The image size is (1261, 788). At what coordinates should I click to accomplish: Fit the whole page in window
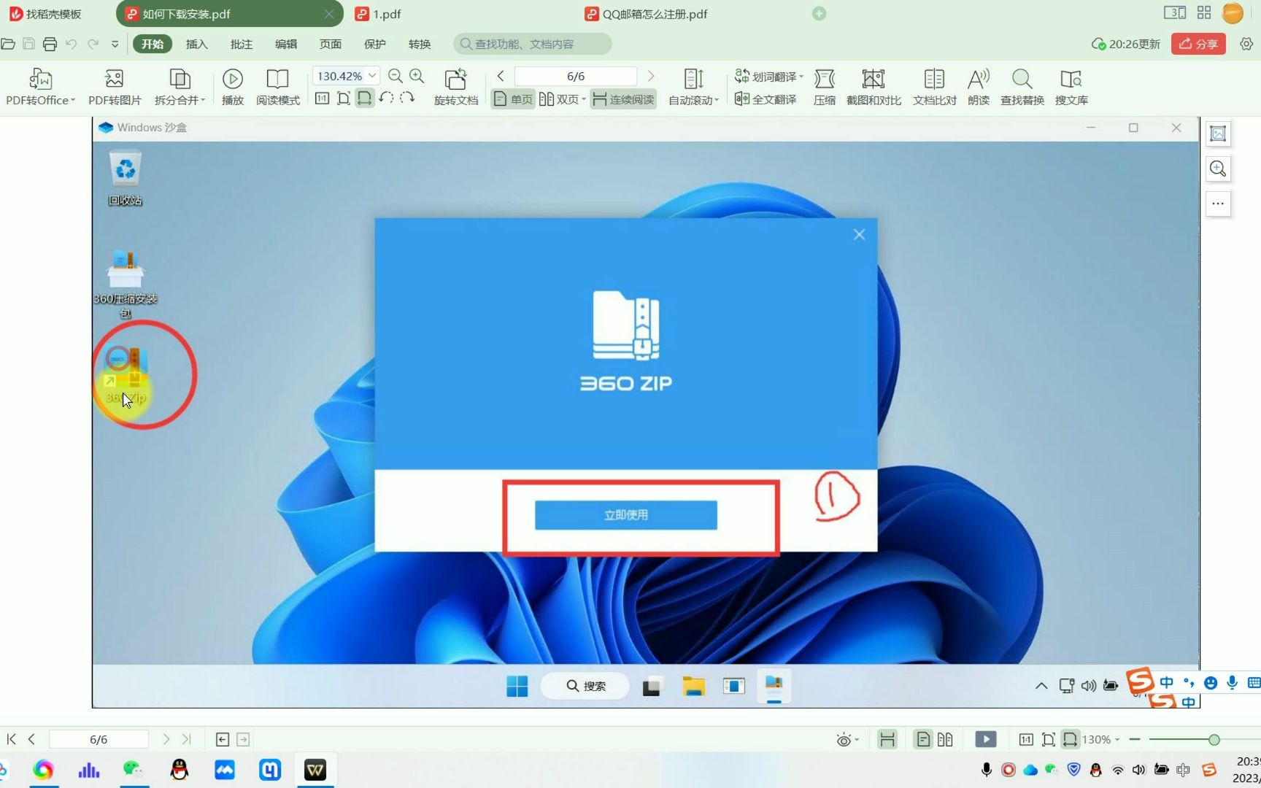point(344,98)
